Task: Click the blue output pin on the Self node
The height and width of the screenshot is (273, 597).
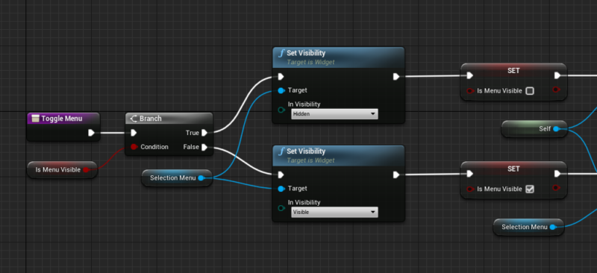Action: (x=556, y=129)
